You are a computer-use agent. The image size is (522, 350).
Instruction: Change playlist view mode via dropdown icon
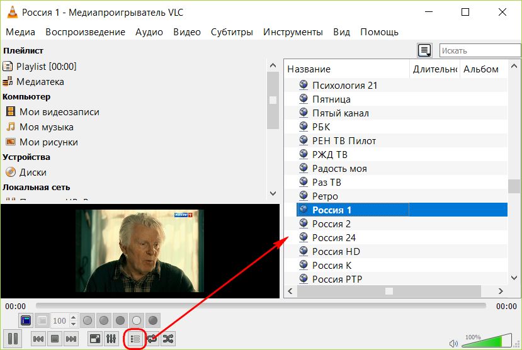(x=424, y=50)
